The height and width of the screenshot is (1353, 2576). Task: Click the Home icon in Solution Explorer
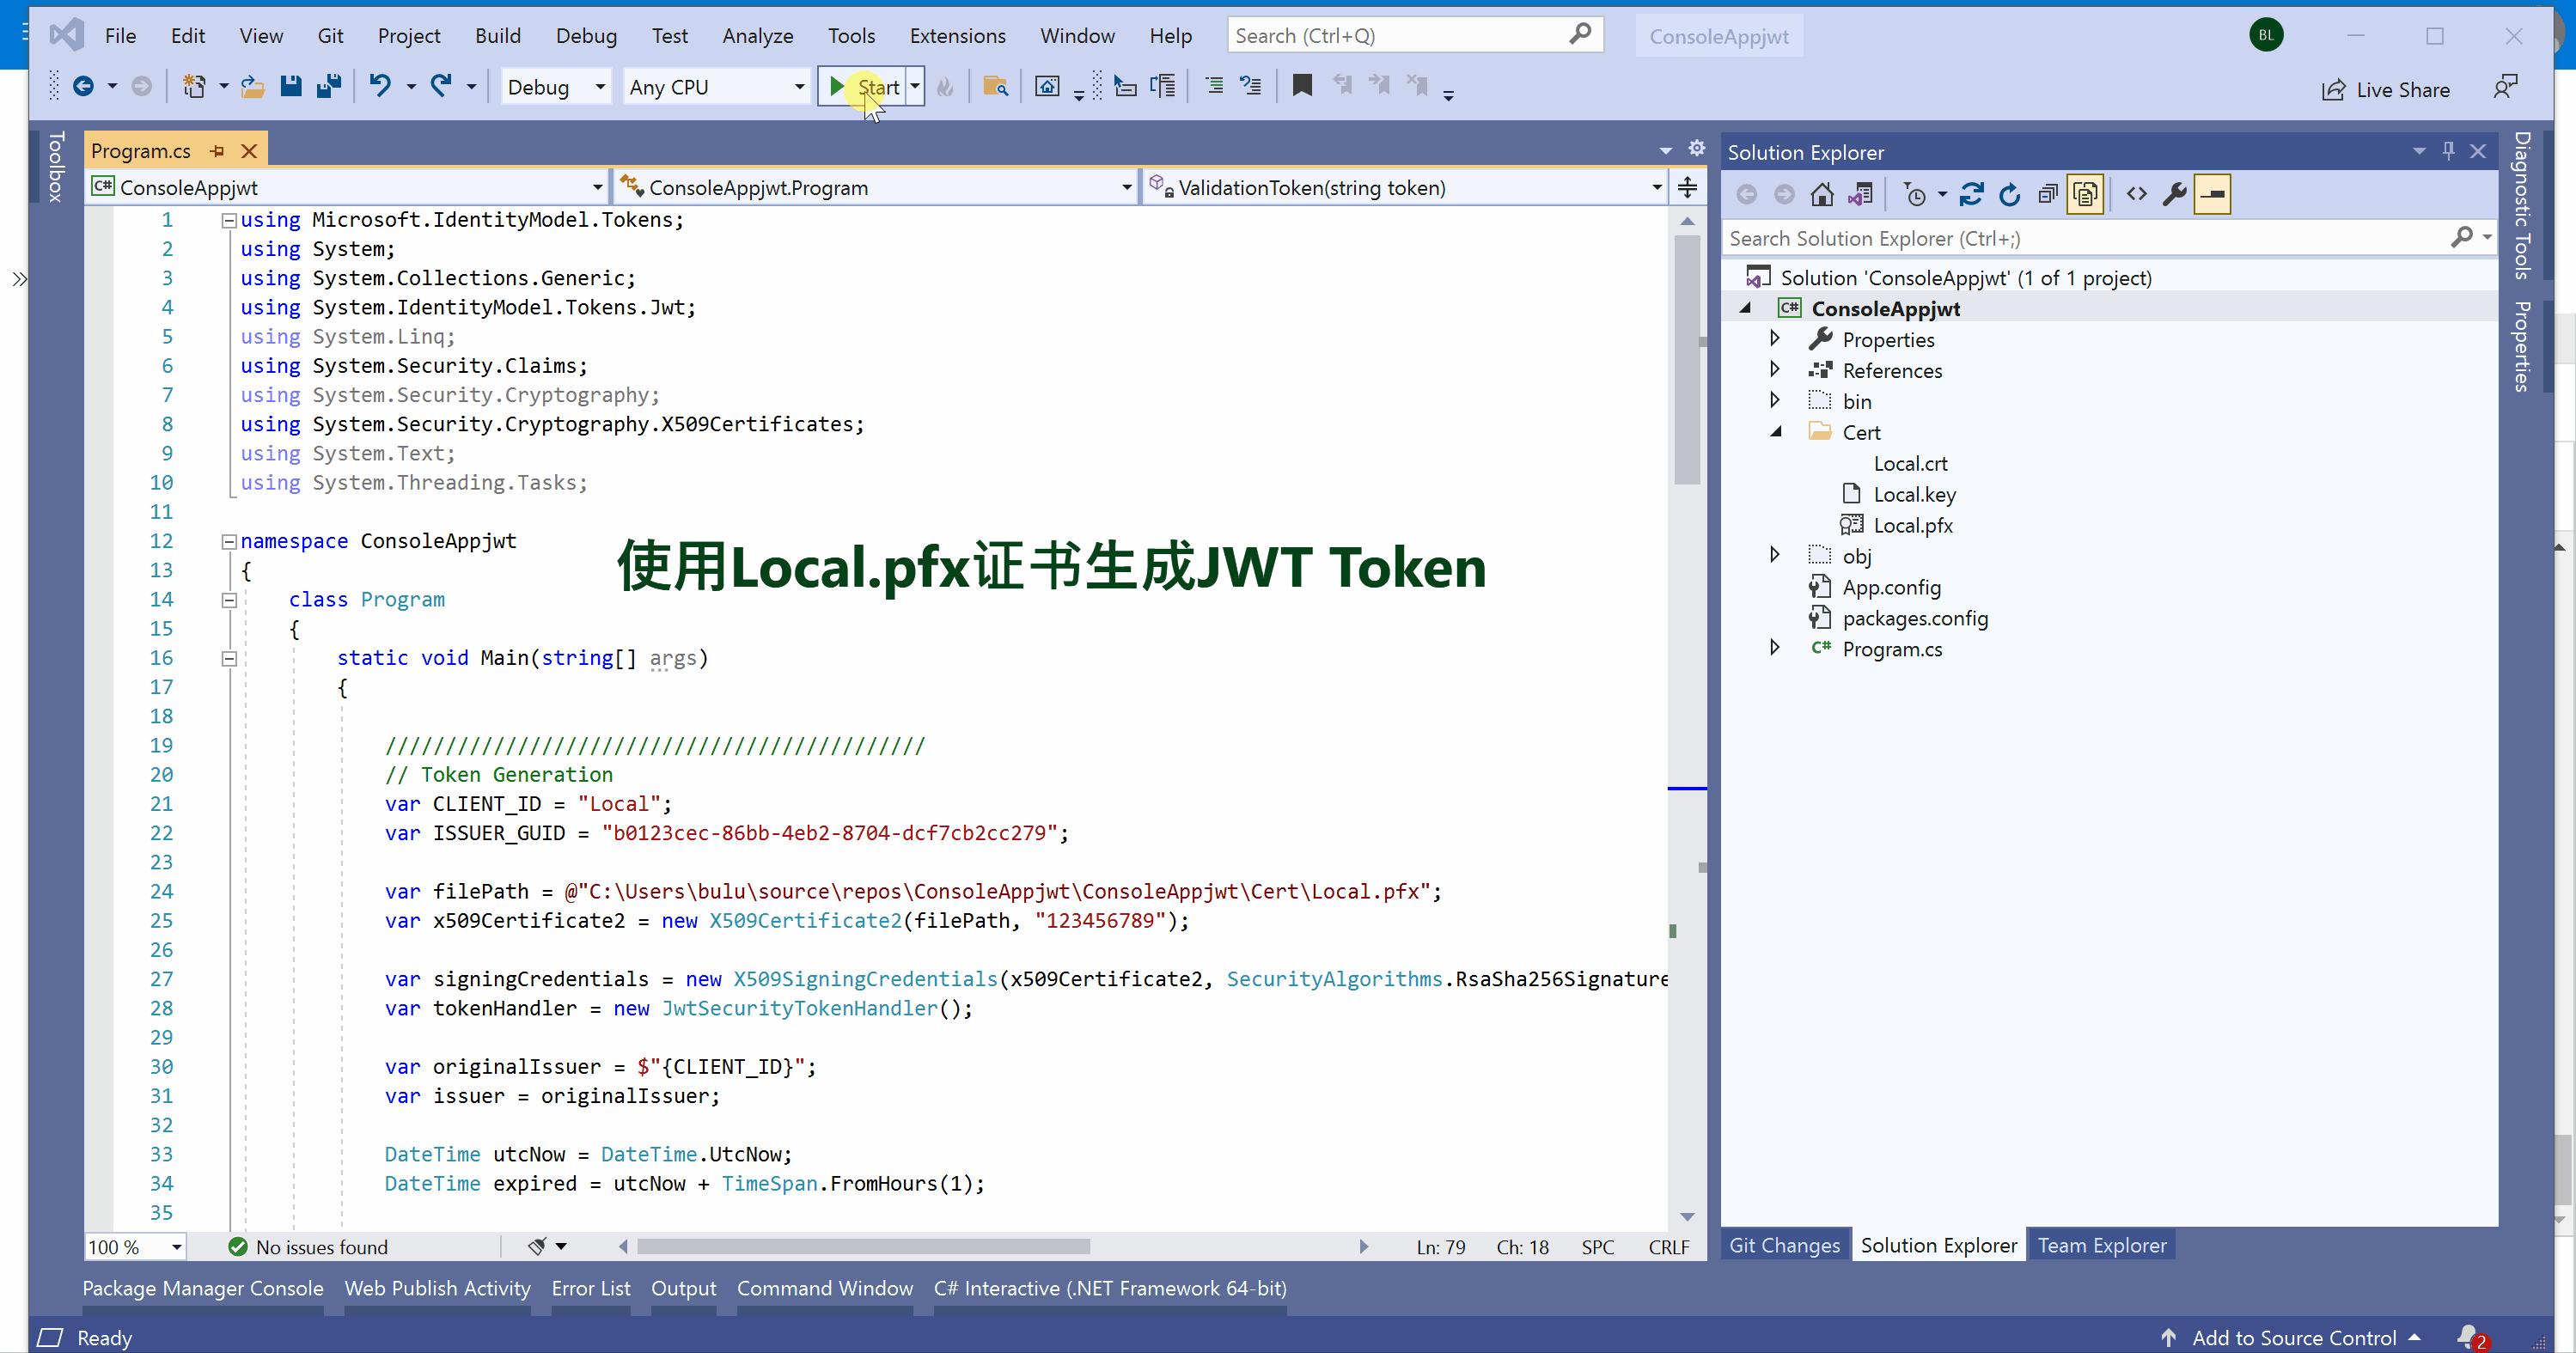tap(1822, 194)
